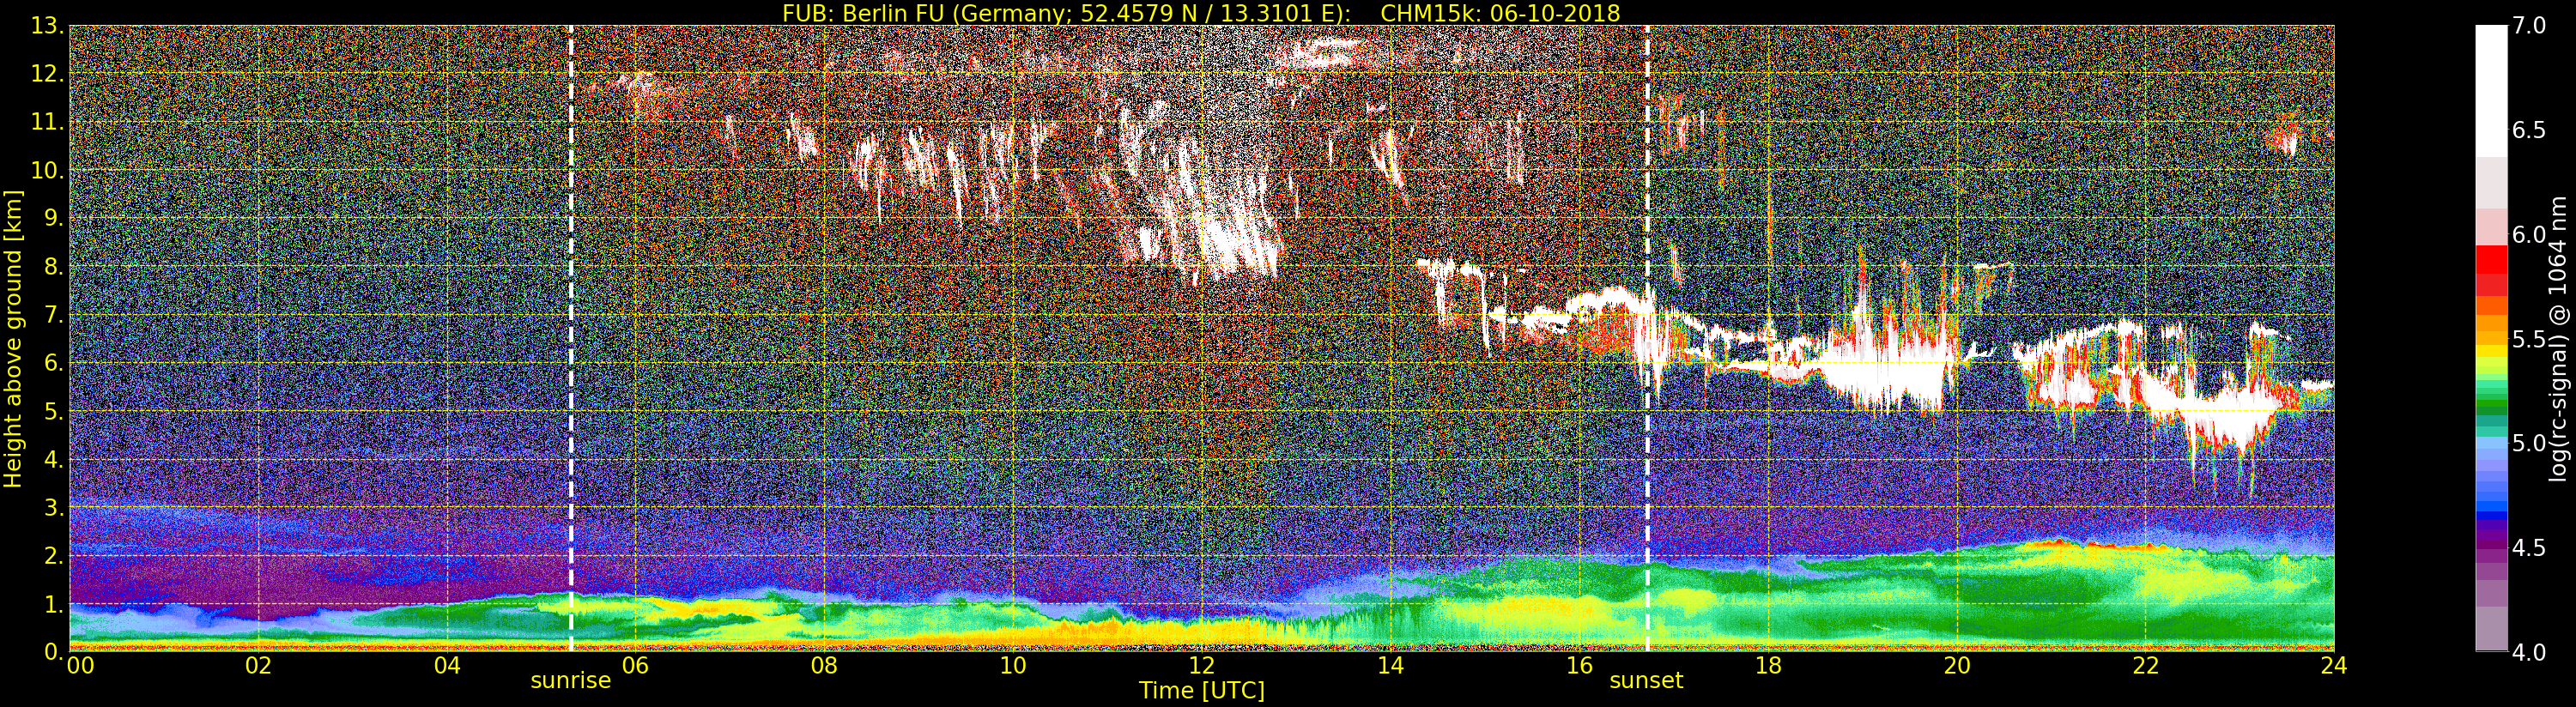Click the colorbar tick value "5.0"
Viewport: 2576px width, 707px height.
(2529, 443)
